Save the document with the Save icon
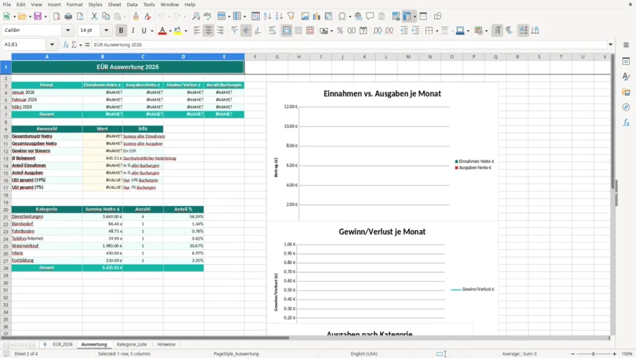This screenshot has width=636, height=358. click(38, 16)
